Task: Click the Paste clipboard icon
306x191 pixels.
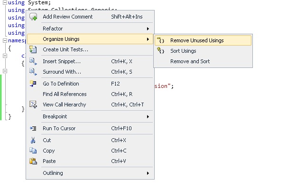Action: 33,161
